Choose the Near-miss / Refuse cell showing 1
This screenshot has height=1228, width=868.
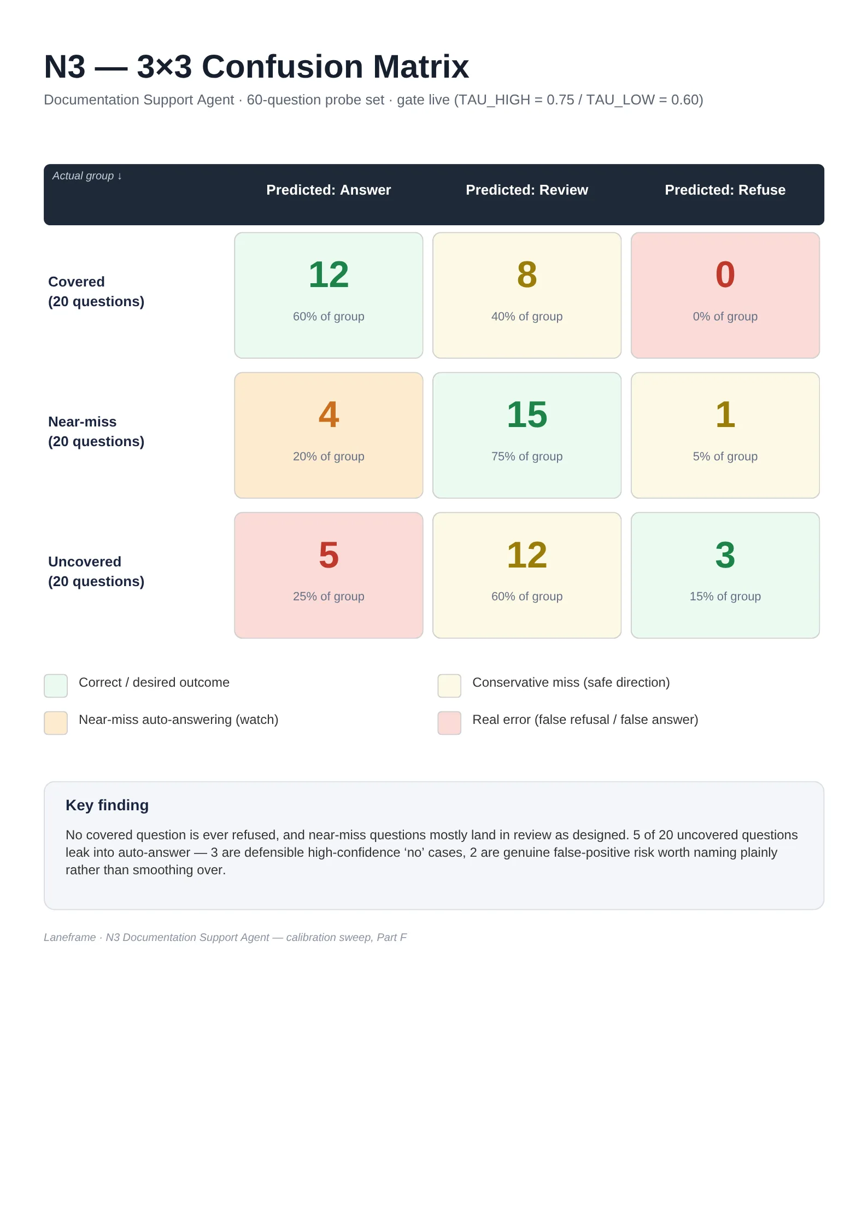coord(725,435)
